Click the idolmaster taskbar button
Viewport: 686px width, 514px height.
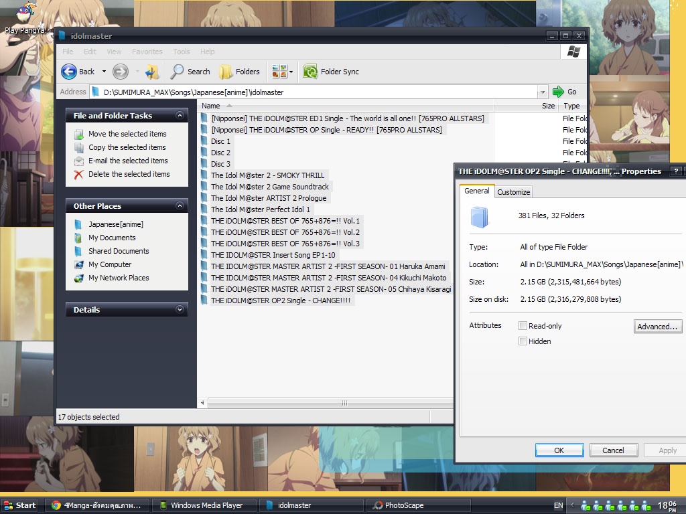[312, 505]
